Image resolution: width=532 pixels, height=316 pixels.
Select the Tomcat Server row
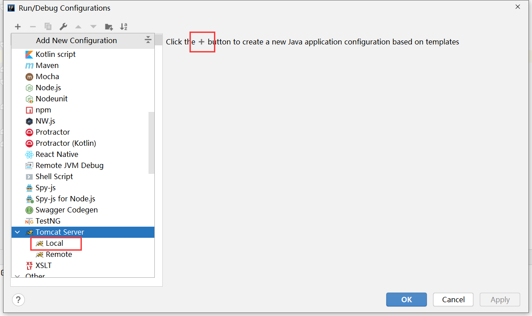point(83,232)
